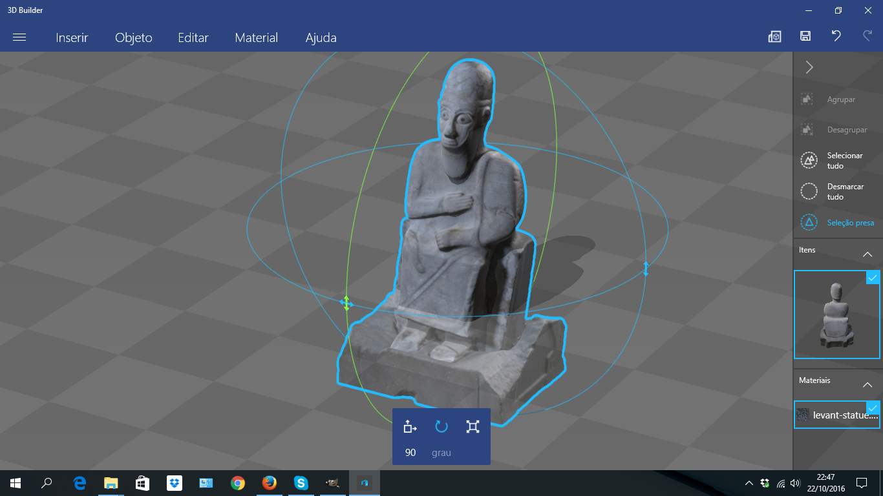
Task: Open the Dropbox app on the taskbar
Action: tap(175, 483)
